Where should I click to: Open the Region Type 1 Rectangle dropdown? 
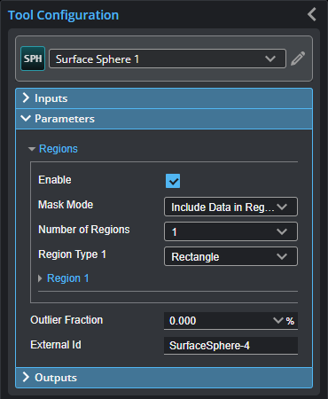230,256
